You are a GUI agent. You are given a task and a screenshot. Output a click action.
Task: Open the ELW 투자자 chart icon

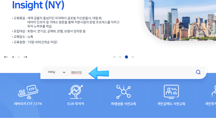76,92
